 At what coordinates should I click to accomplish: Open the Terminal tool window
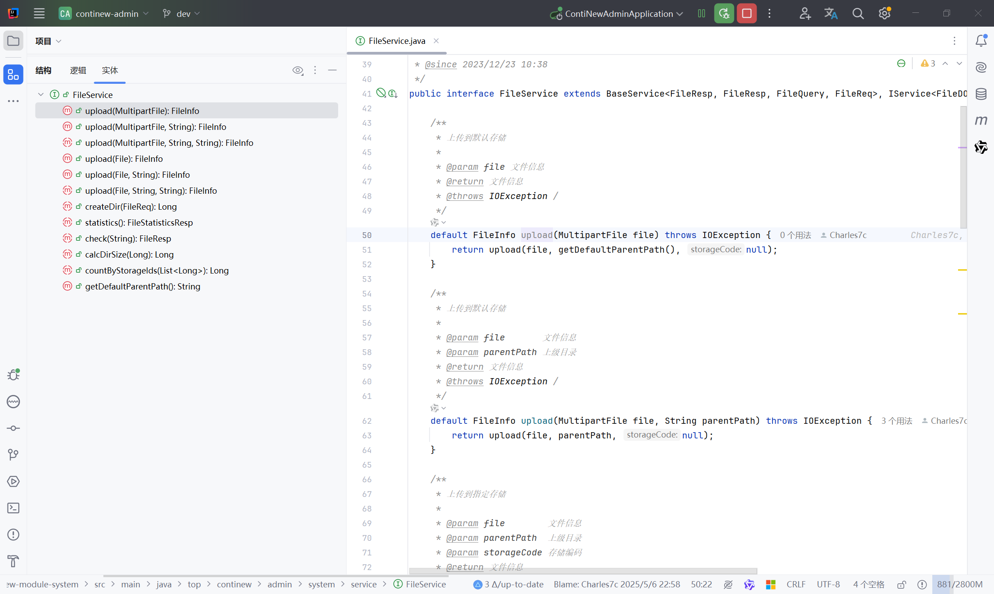coord(13,508)
